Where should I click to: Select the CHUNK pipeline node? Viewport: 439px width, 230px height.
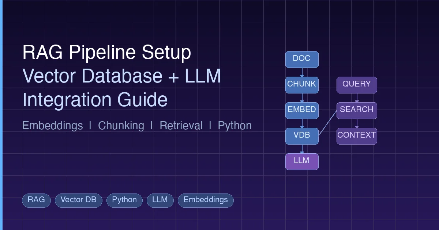coord(302,85)
